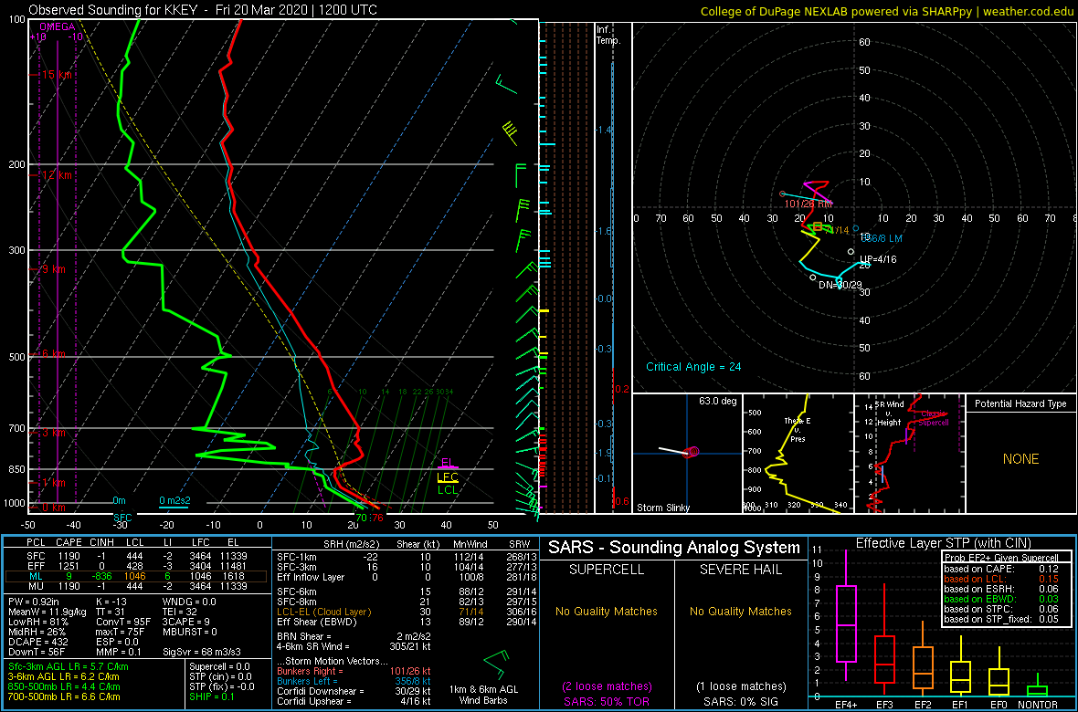Click the 'Critical Angle = 24' text
This screenshot has height=712, width=1078.
click(693, 366)
